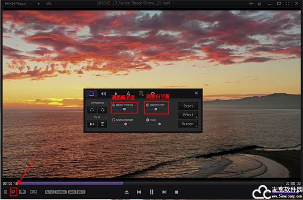This screenshot has height=200, width=303.
Task: Toggle the S/W decoder badge
Action: [49, 192]
